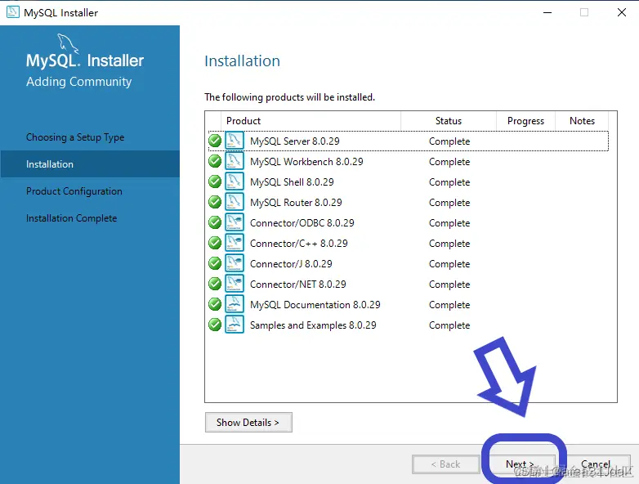This screenshot has width=639, height=484.
Task: Click the Connector/ODBC 8.0.29 product icon
Action: coord(235,222)
